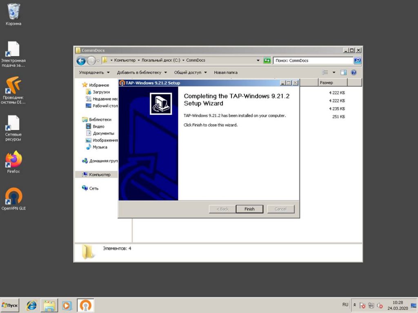The width and height of the screenshot is (418, 313).
Task: Open the Recycle Bin (Корзина) desktop icon
Action: (13, 15)
